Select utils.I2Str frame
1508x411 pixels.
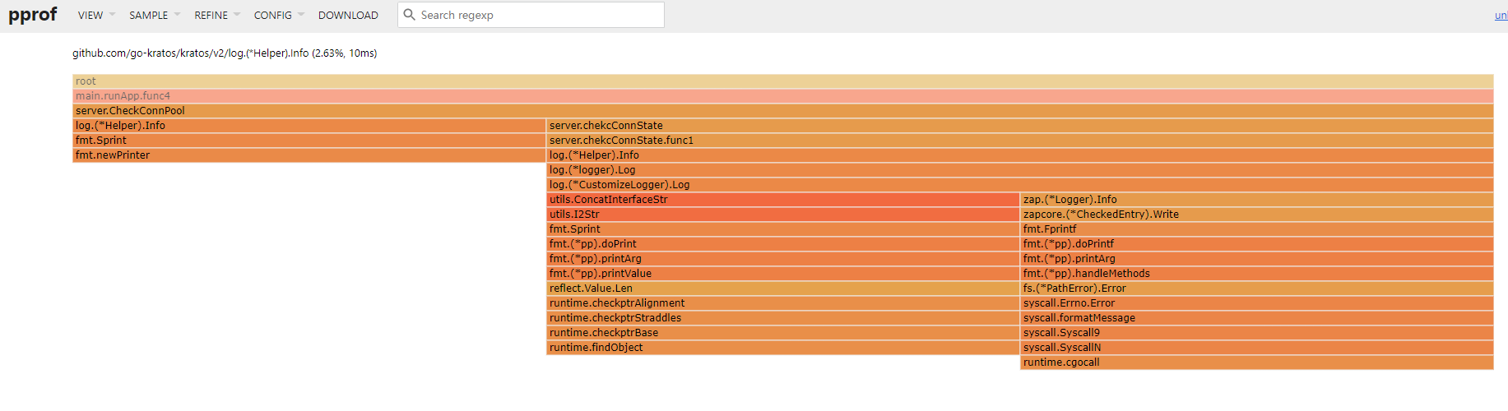coord(782,215)
